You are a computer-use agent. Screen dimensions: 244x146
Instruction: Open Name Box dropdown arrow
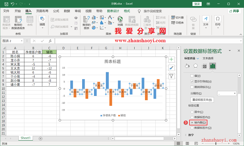point(22,41)
